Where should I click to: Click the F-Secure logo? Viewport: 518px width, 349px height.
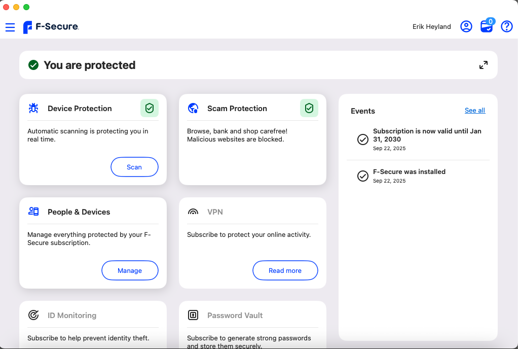click(51, 27)
